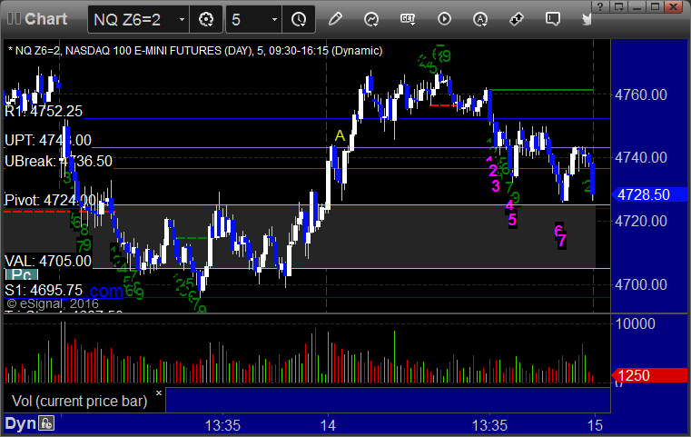
Task: Click the current price tag 4728.50
Action: click(x=648, y=194)
